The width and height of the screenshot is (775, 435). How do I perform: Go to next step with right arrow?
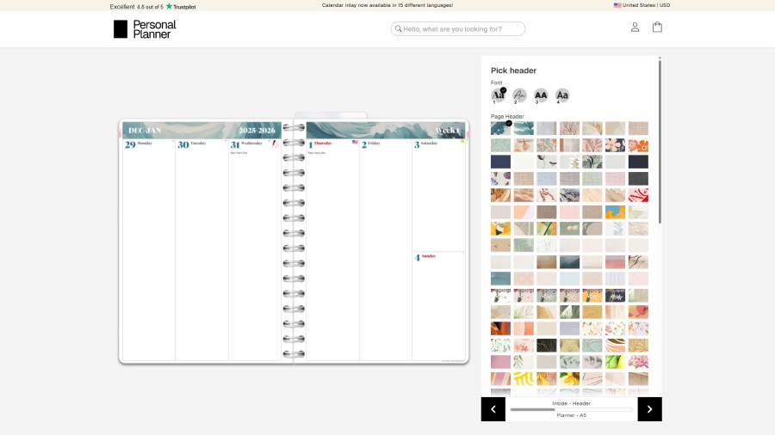tap(649, 409)
